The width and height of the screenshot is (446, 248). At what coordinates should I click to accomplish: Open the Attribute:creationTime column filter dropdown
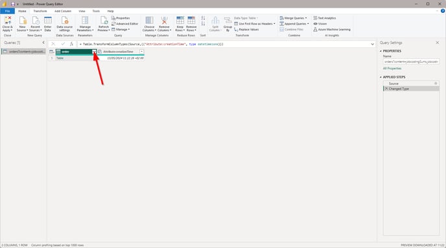141,51
